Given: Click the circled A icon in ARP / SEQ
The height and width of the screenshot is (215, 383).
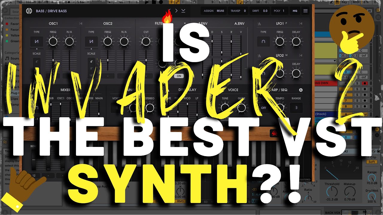Looking at the screenshot, I should 301,90.
